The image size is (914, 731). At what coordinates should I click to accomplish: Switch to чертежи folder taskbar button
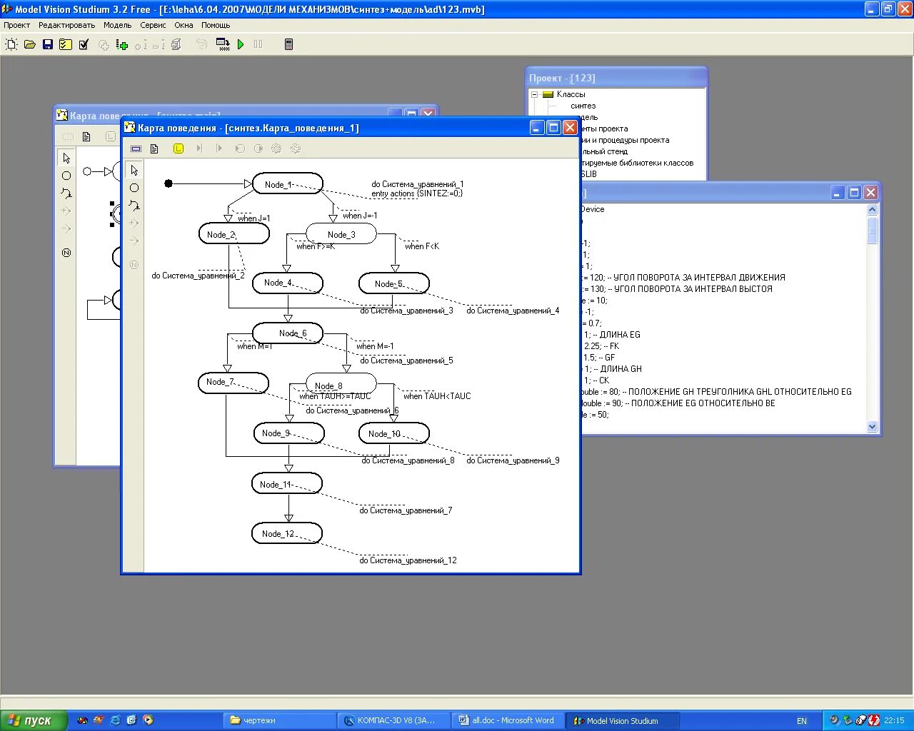pos(280,721)
